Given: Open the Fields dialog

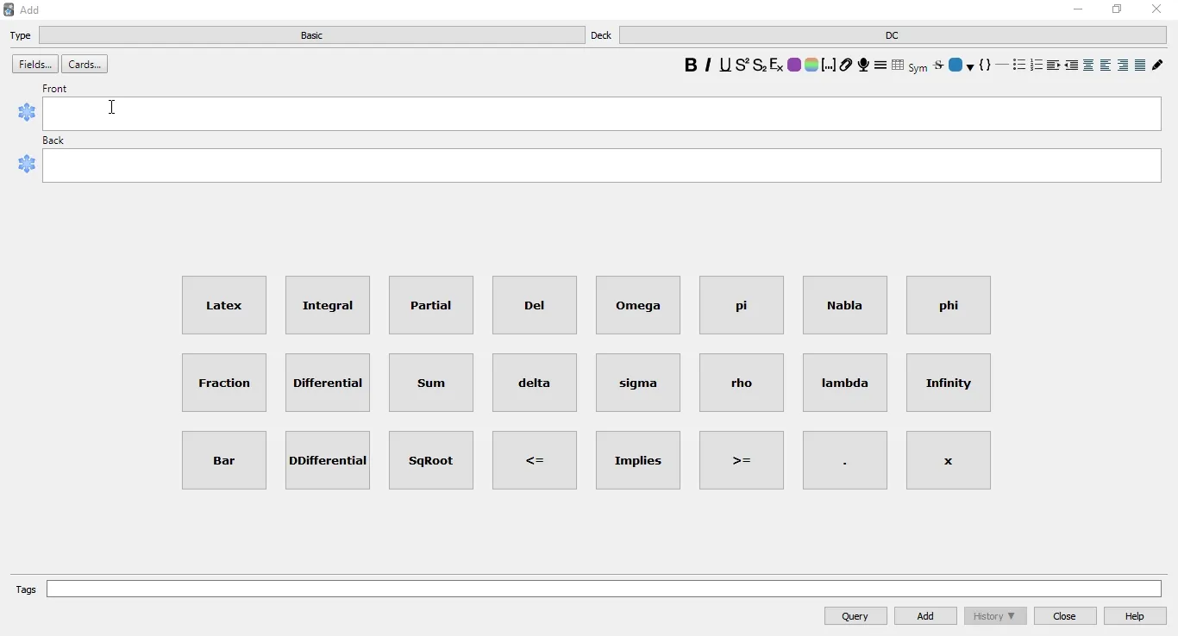Looking at the screenshot, I should coord(34,64).
